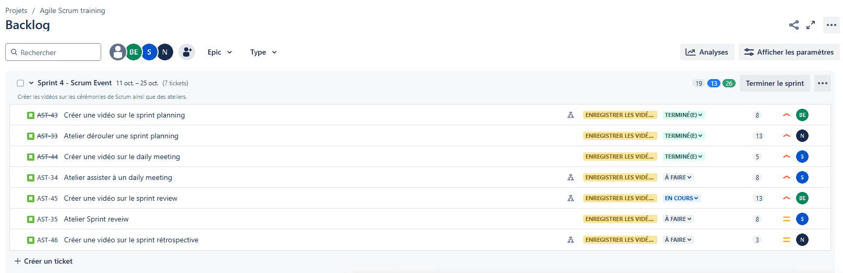The image size is (843, 273).
Task: Toggle the S avatar filter in toolbar
Action: [x=149, y=52]
